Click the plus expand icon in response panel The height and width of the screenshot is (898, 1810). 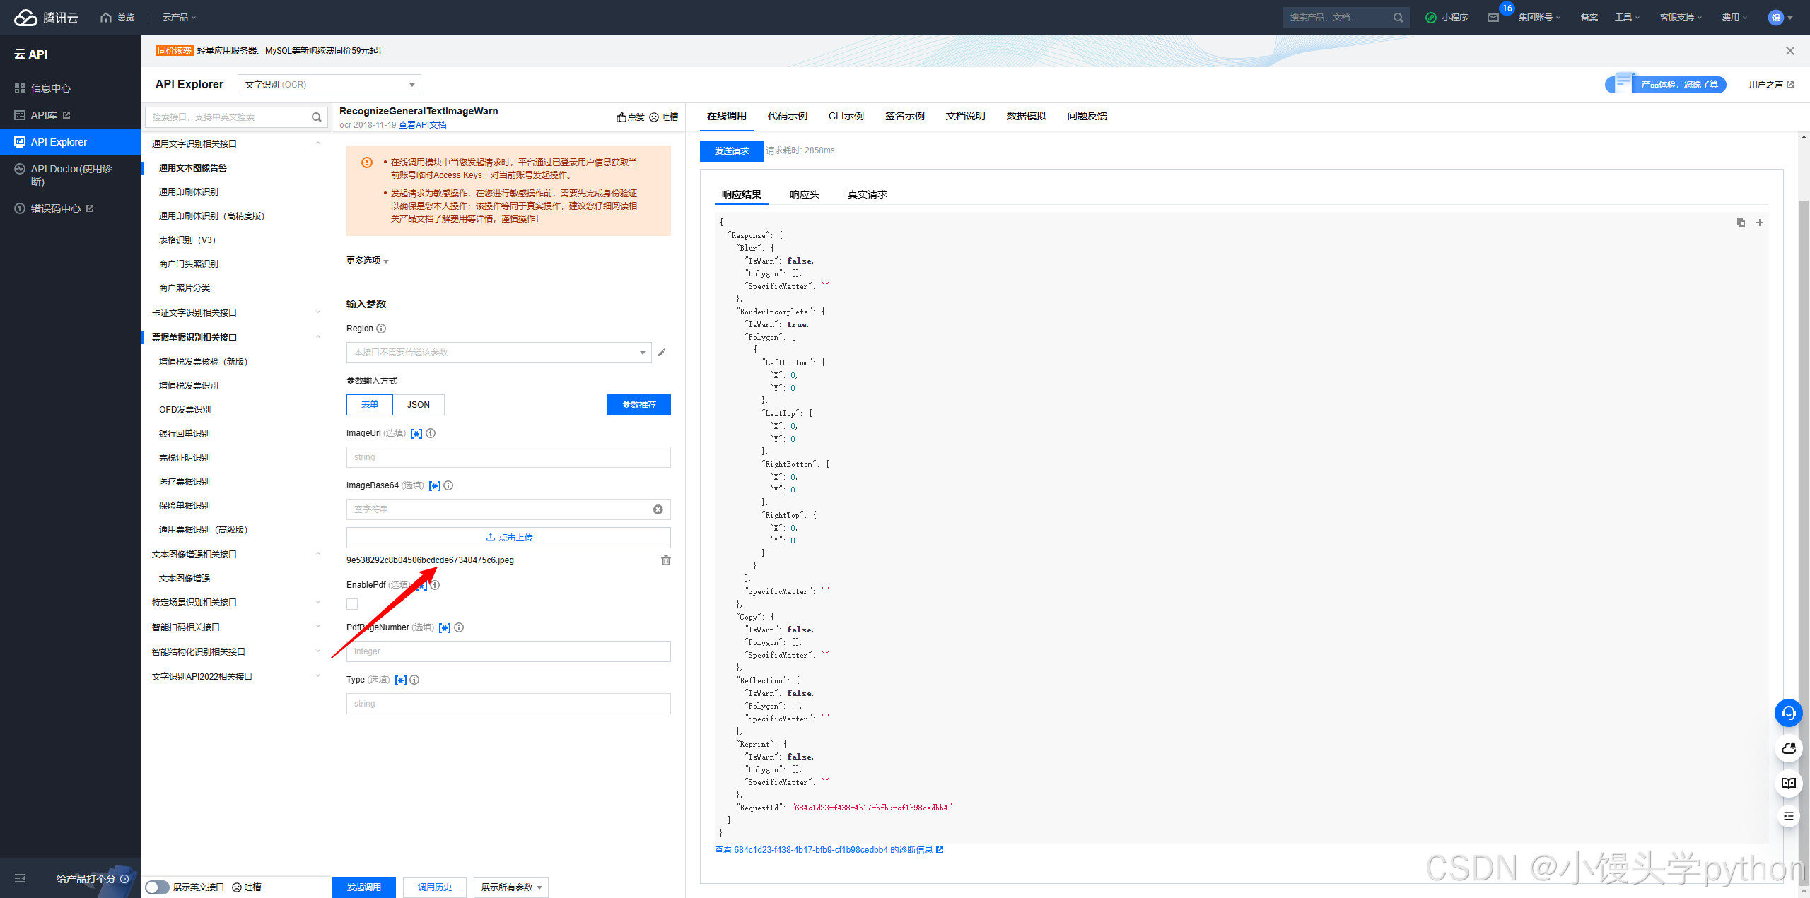(x=1760, y=223)
